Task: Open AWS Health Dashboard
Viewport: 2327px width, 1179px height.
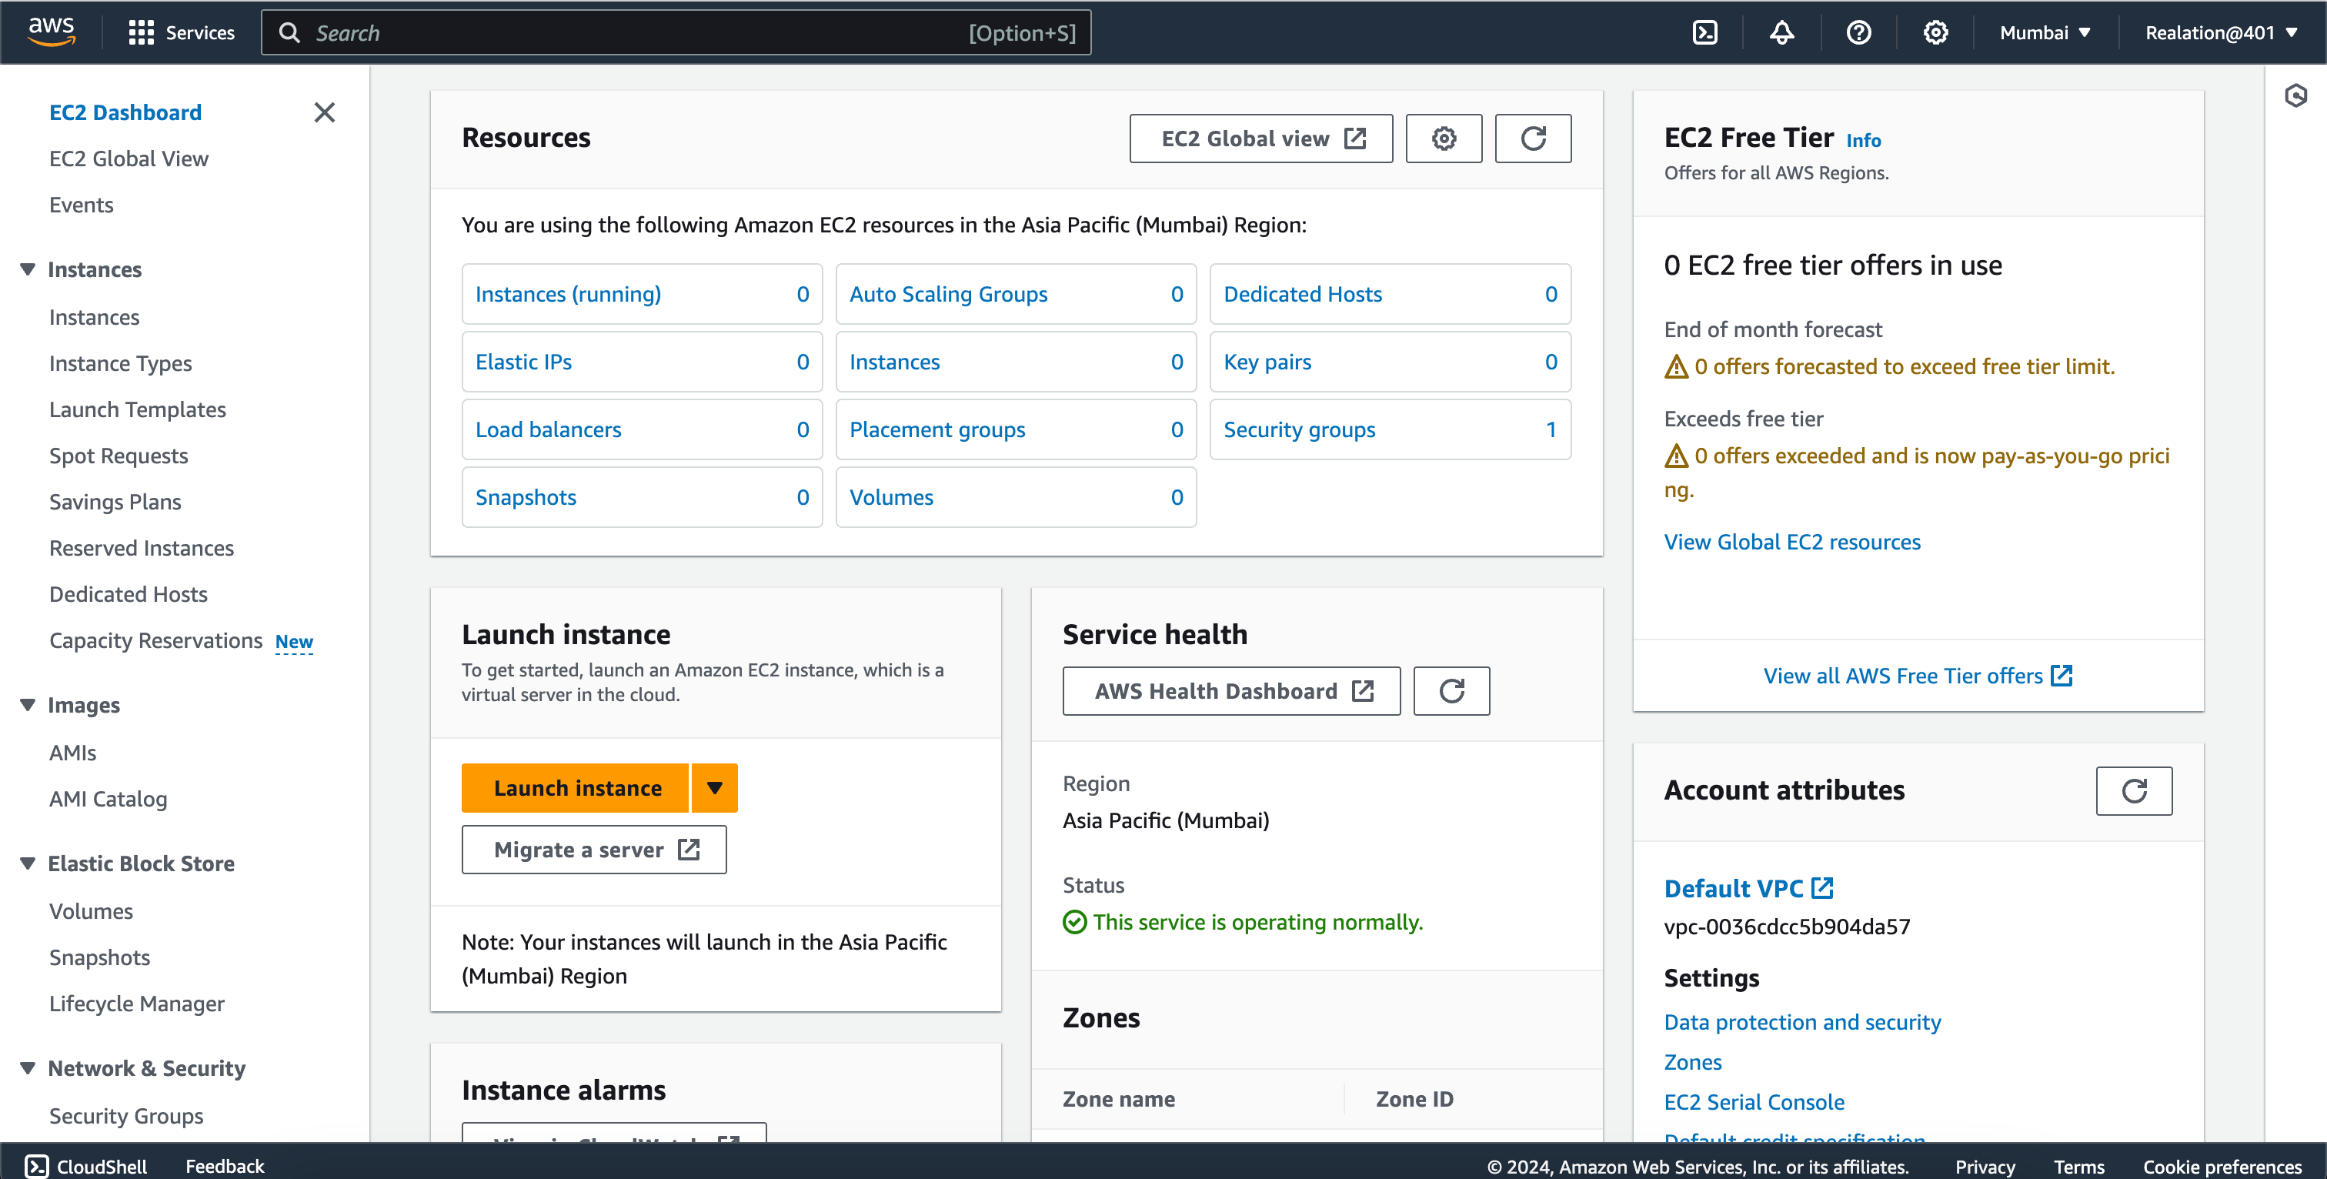Action: (1231, 691)
